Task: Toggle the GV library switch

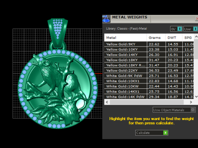Action: click(x=179, y=29)
